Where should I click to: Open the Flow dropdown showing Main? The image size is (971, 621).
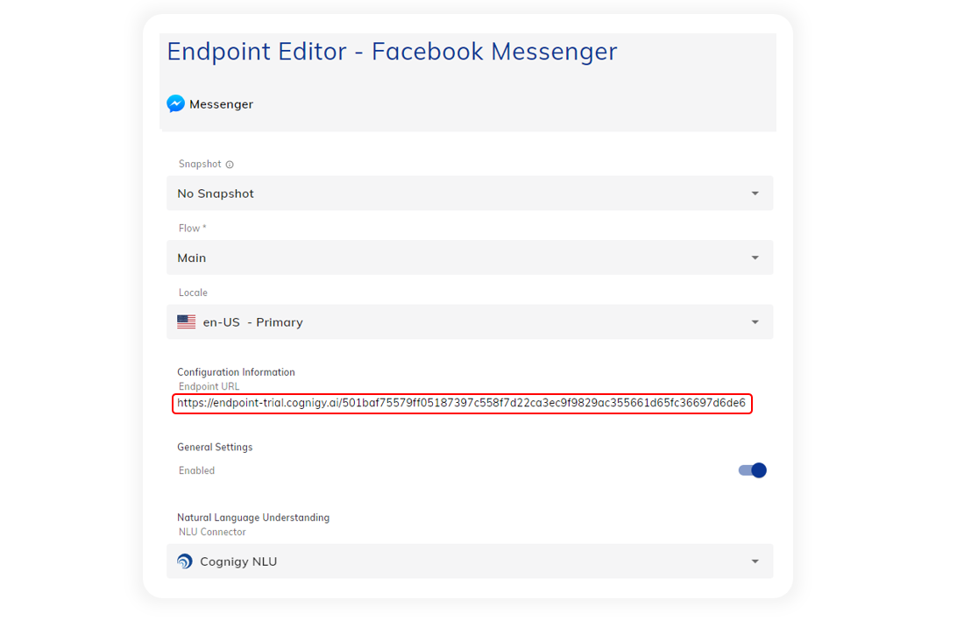click(470, 258)
